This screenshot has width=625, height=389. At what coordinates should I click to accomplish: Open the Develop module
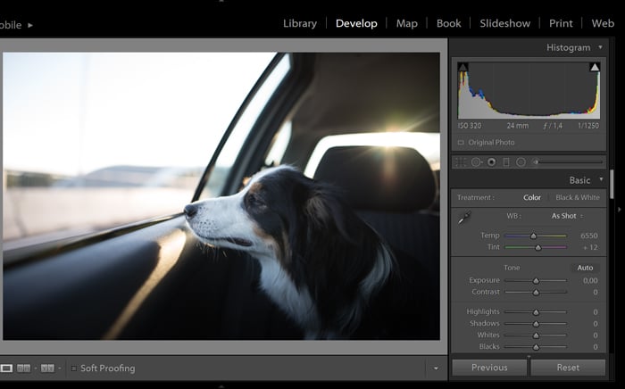coord(356,23)
